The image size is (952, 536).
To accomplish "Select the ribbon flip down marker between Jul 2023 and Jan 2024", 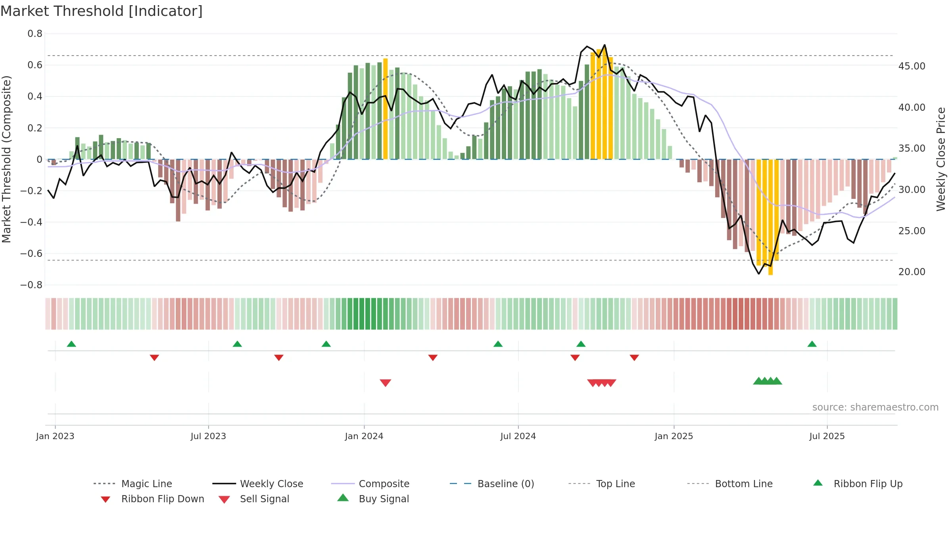I will [279, 358].
